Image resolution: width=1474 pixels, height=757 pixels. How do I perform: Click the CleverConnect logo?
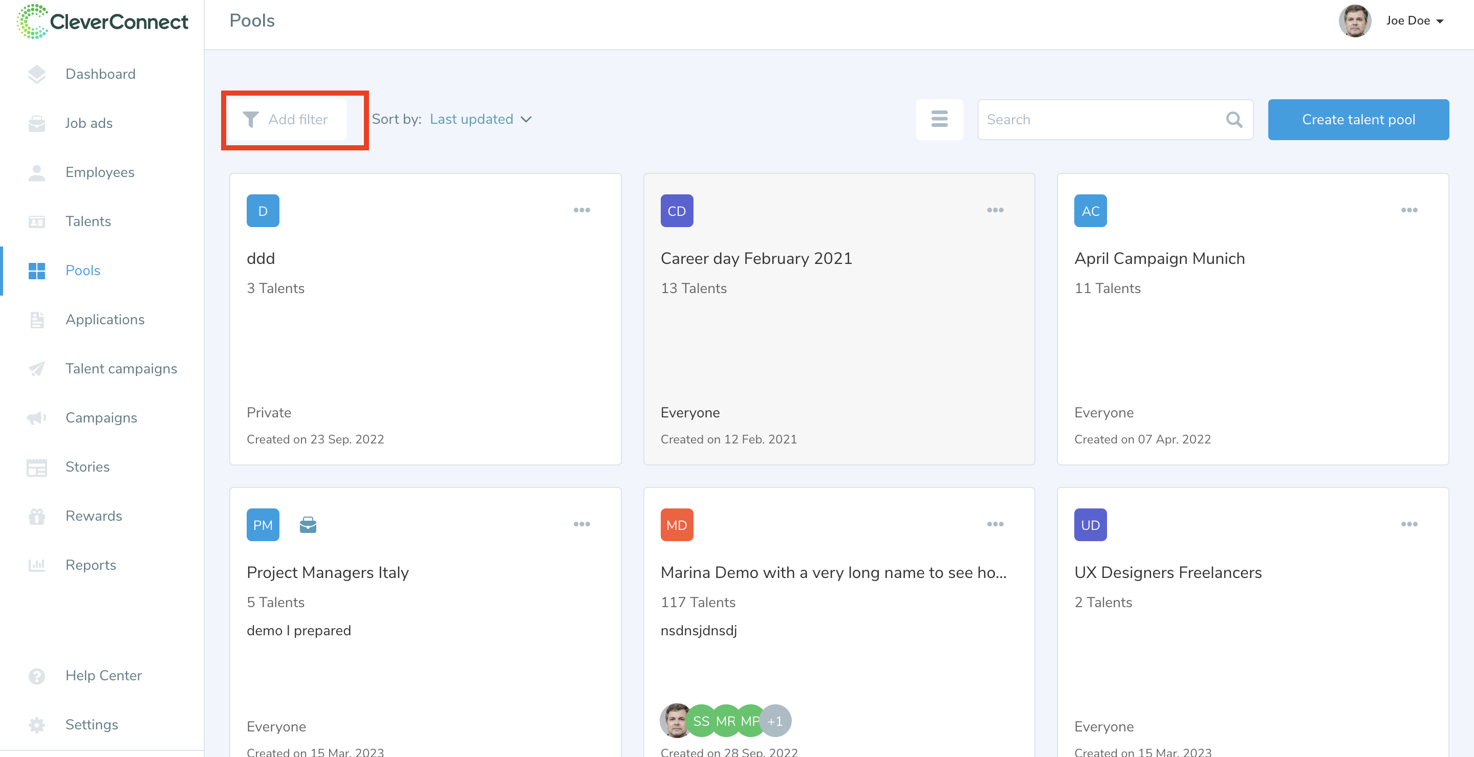pyautogui.click(x=103, y=21)
